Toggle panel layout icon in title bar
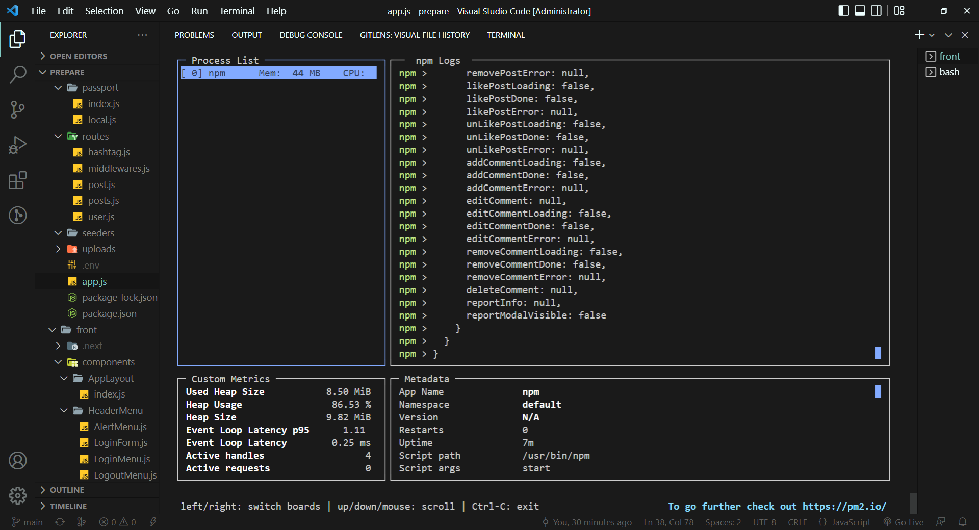Viewport: 979px width, 530px height. point(860,11)
